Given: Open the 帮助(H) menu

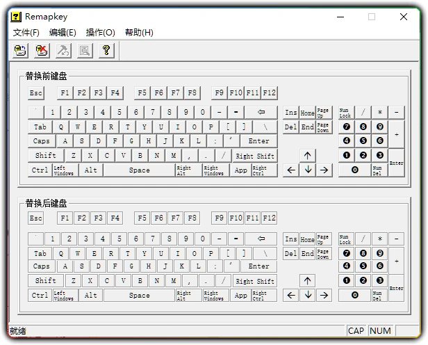Looking at the screenshot, I should pyautogui.click(x=139, y=33).
